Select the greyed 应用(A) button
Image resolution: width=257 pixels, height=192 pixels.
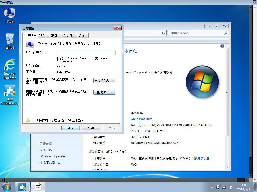pos(111,128)
